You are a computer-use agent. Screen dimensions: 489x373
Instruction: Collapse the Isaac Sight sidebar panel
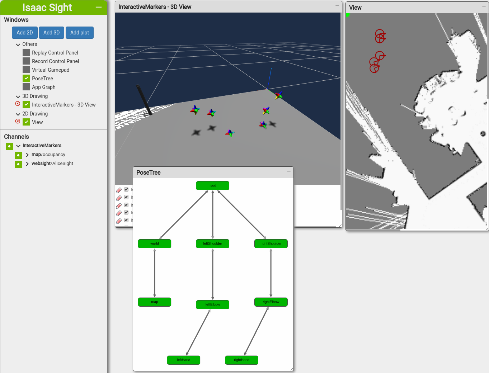coord(99,7)
